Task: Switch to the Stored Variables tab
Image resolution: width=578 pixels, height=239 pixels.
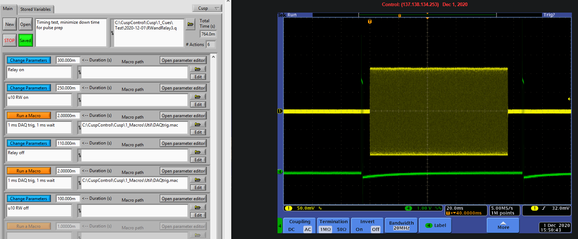Action: point(35,9)
